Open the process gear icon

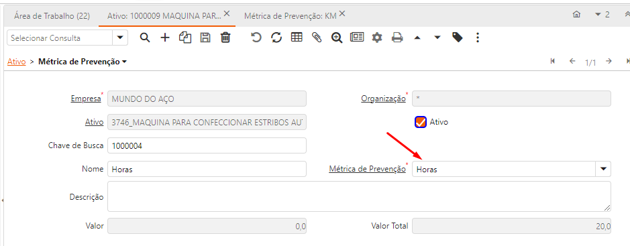click(377, 38)
